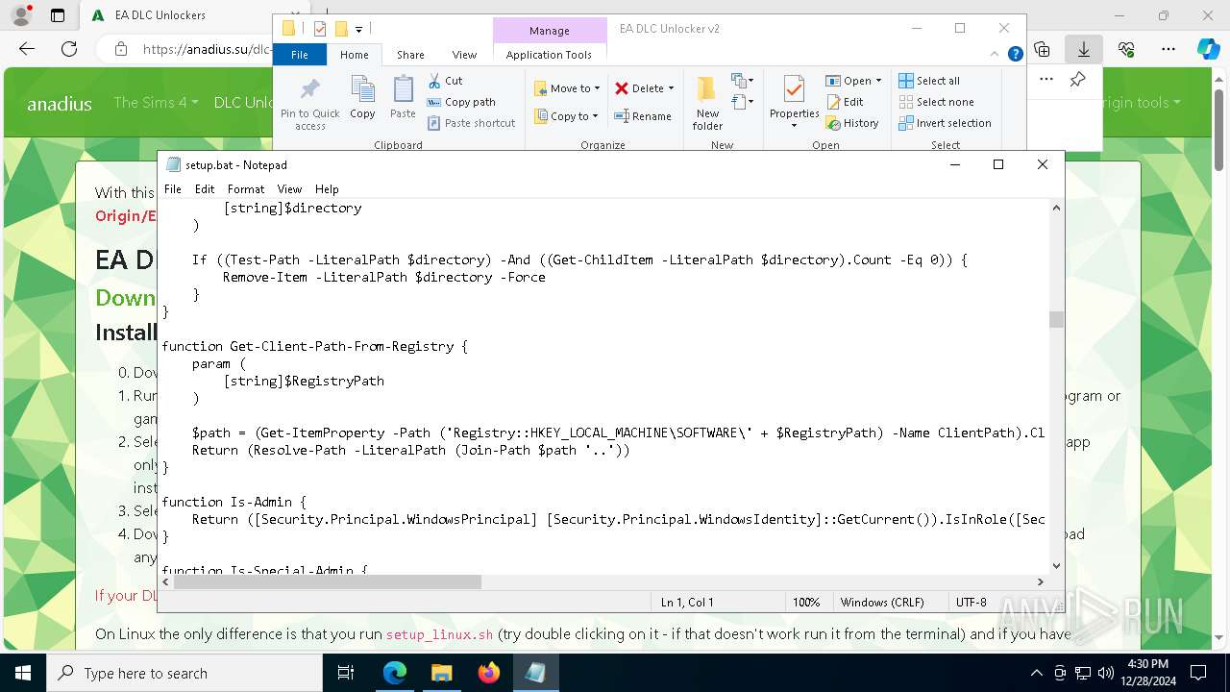This screenshot has width=1230, height=692.
Task: Click Edit in the Open group
Action: [845, 102]
